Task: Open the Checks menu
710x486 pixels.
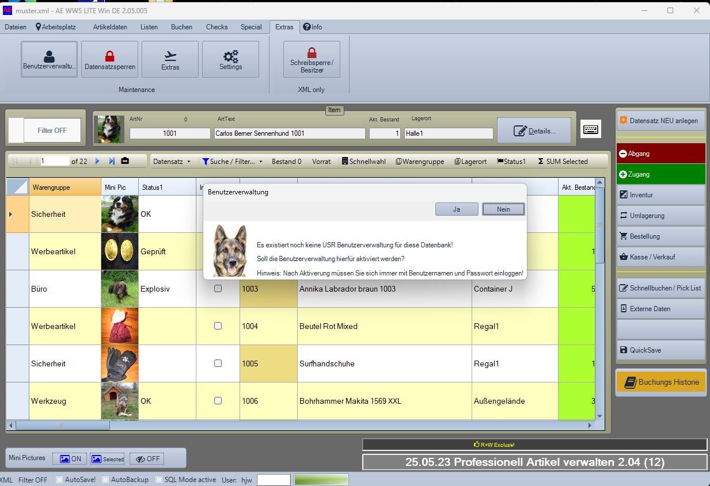Action: [x=217, y=27]
